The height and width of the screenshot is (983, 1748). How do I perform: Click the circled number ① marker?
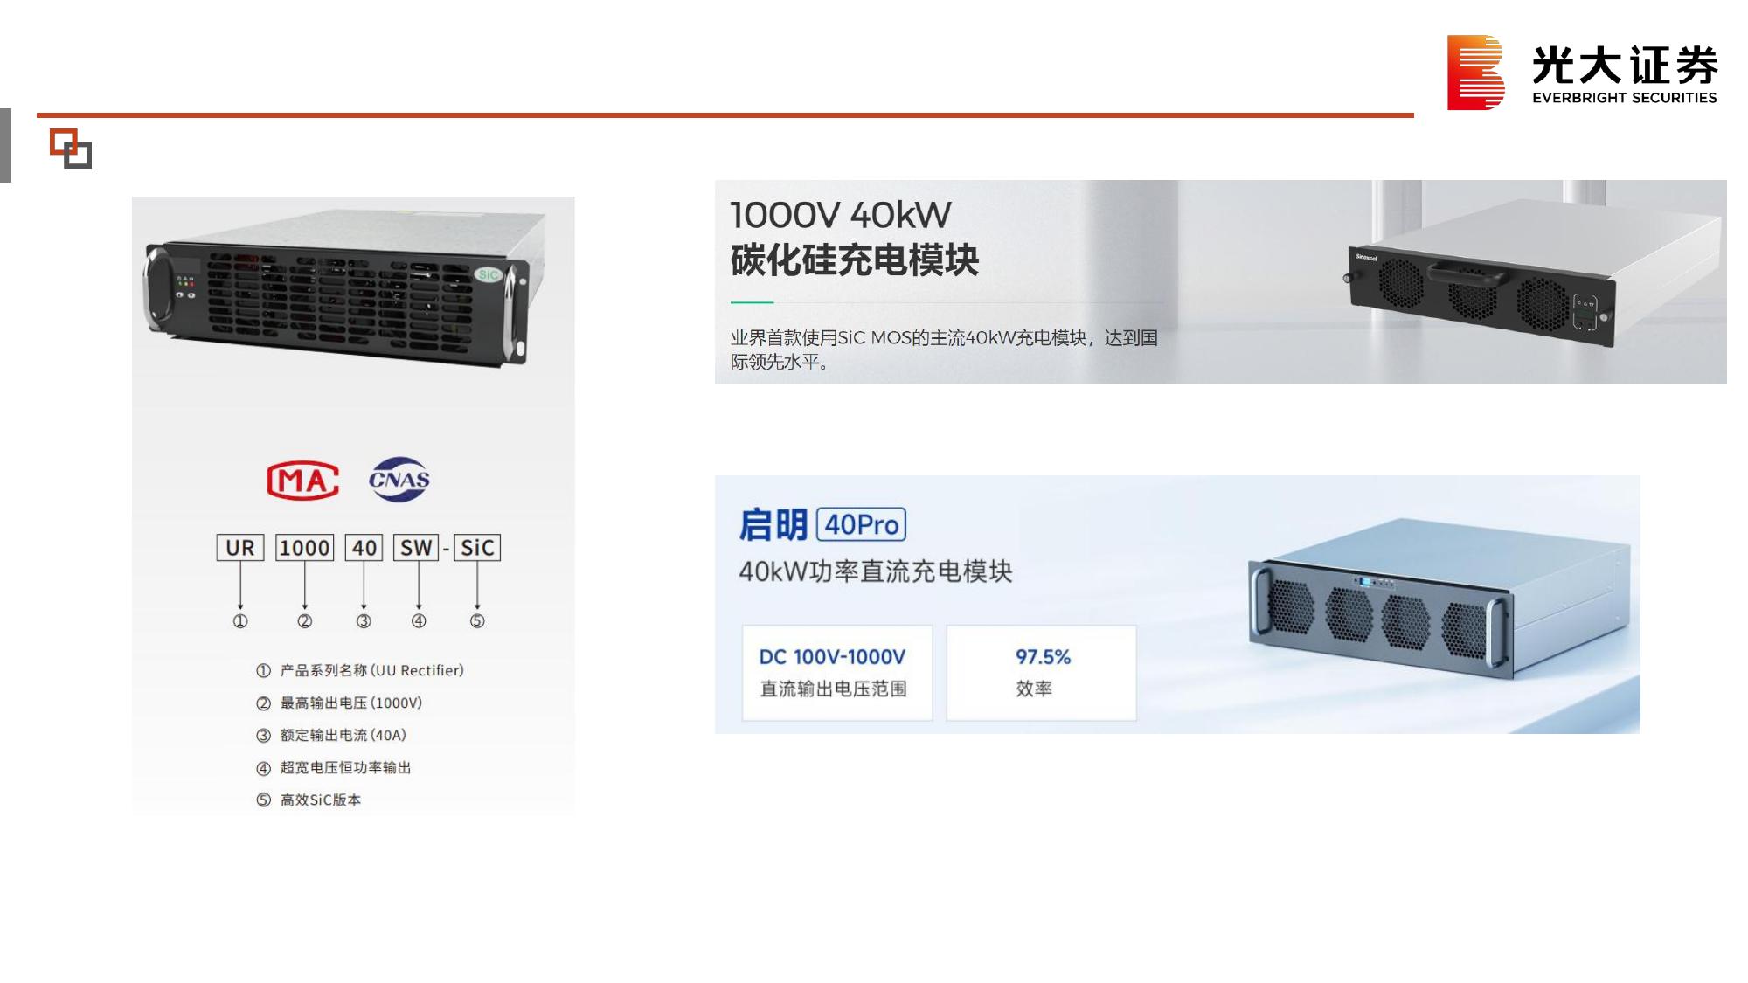point(240,620)
